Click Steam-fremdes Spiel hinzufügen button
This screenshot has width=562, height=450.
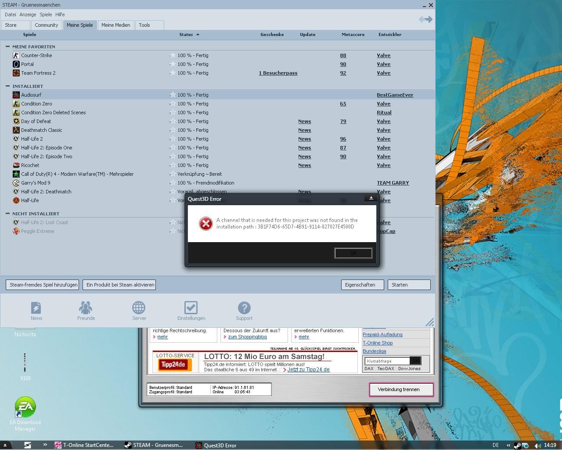43,285
